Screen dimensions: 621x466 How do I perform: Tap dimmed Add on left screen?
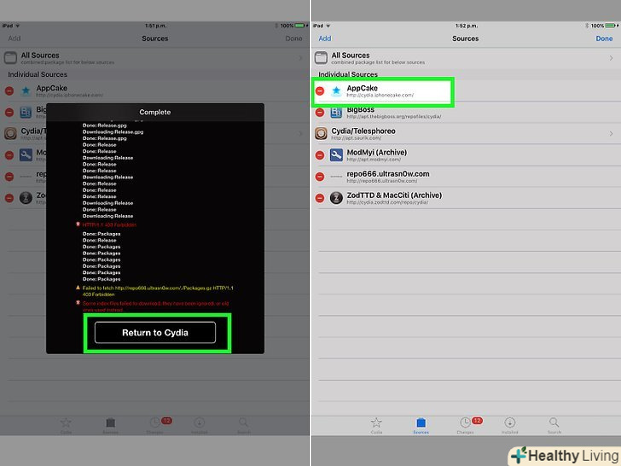(15, 38)
